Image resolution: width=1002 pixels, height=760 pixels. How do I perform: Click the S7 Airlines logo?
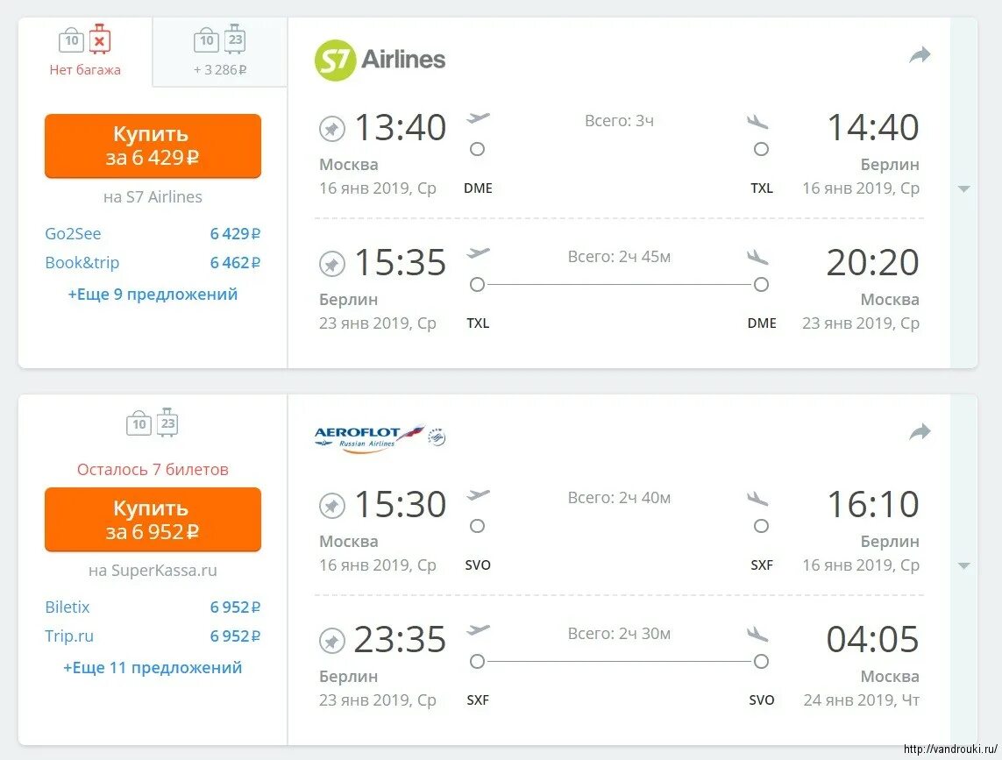point(380,60)
